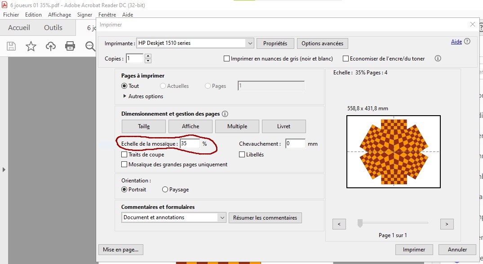This screenshot has width=483, height=264.
Task: Click the Chevauchement input field
Action: point(295,143)
